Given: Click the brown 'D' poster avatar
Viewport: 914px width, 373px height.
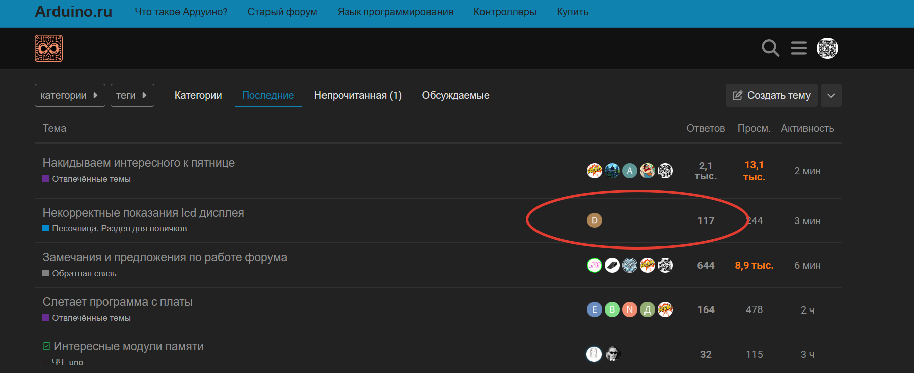Looking at the screenshot, I should pos(594,220).
